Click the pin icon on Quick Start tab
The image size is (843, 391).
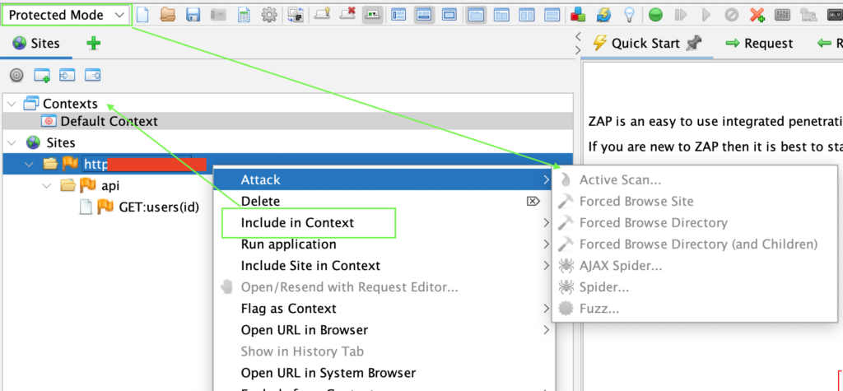coord(695,44)
